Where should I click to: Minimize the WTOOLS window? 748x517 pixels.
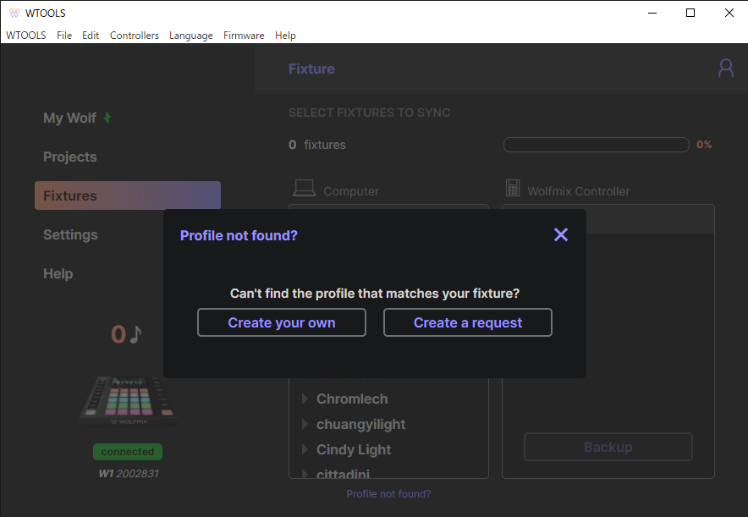[652, 13]
